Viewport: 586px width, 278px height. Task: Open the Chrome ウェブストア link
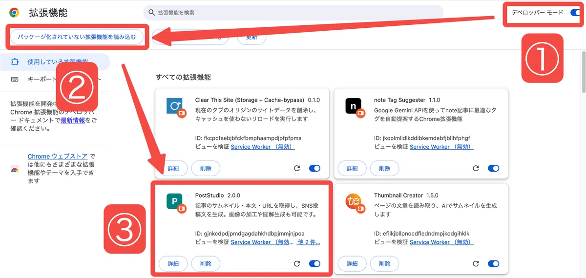[58, 157]
